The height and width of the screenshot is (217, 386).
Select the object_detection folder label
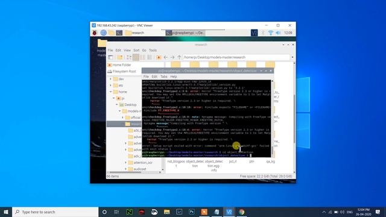(195, 163)
